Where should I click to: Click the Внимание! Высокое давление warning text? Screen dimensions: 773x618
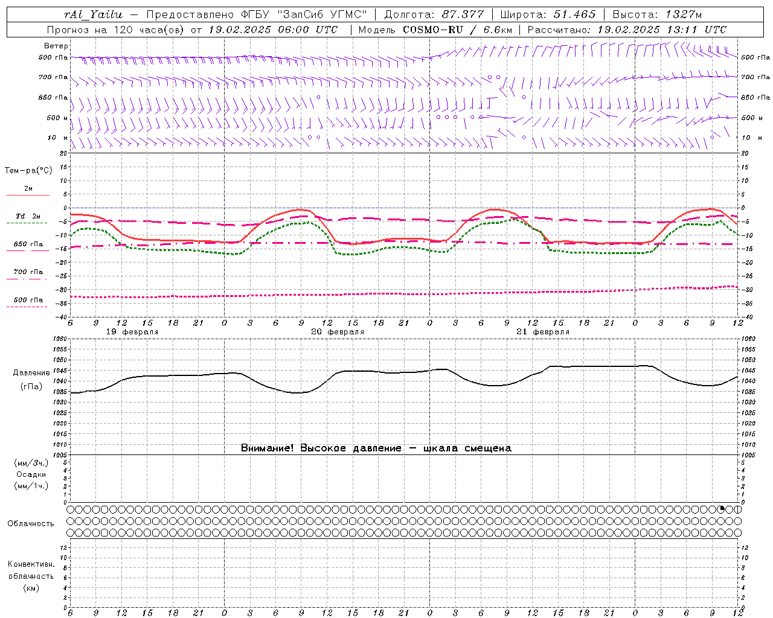(x=376, y=448)
